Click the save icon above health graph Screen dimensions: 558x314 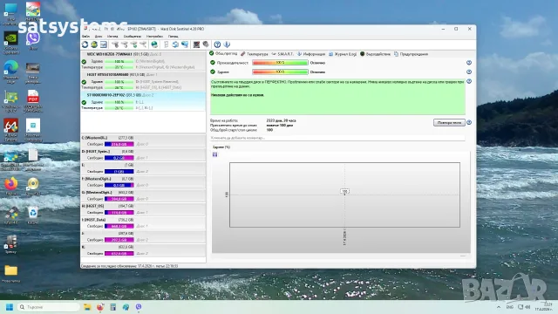[215, 154]
